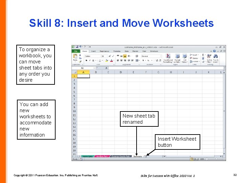Viewport: 244px width, 183px height.
Task: Toggle Align Text Left button
Action: (118, 60)
